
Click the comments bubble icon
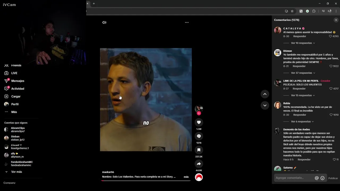coord(199,136)
